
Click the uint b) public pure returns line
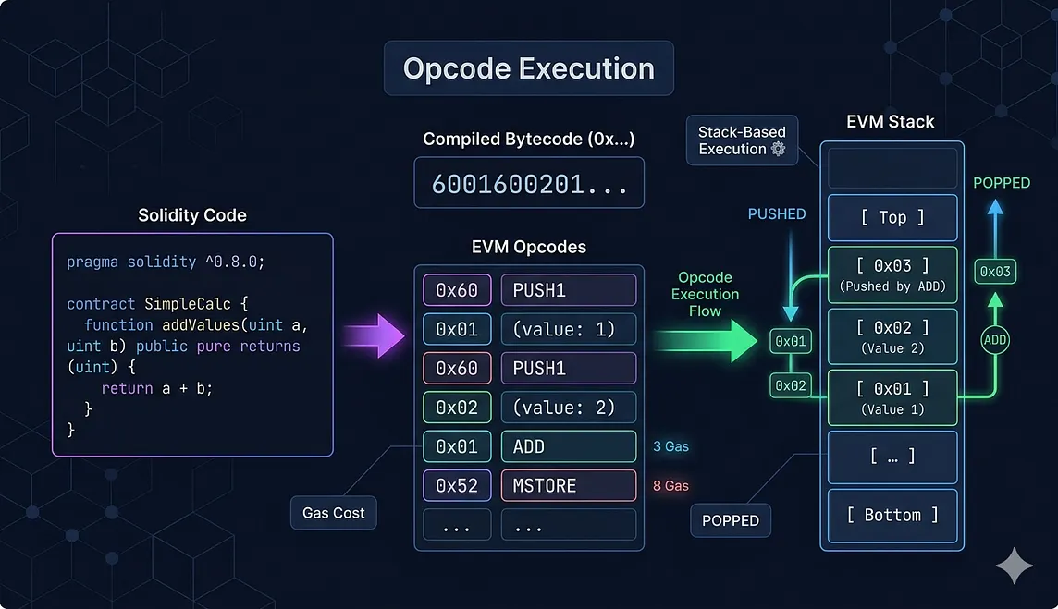click(x=183, y=346)
